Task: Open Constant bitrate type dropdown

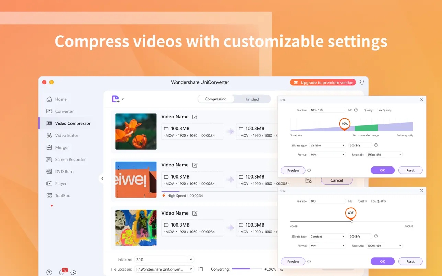Action: (x=327, y=236)
